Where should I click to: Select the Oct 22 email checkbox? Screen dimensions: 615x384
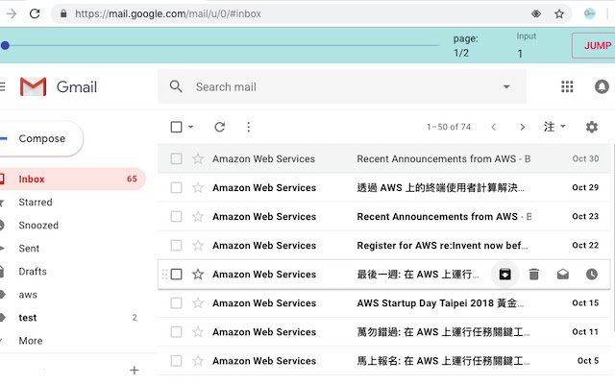176,246
